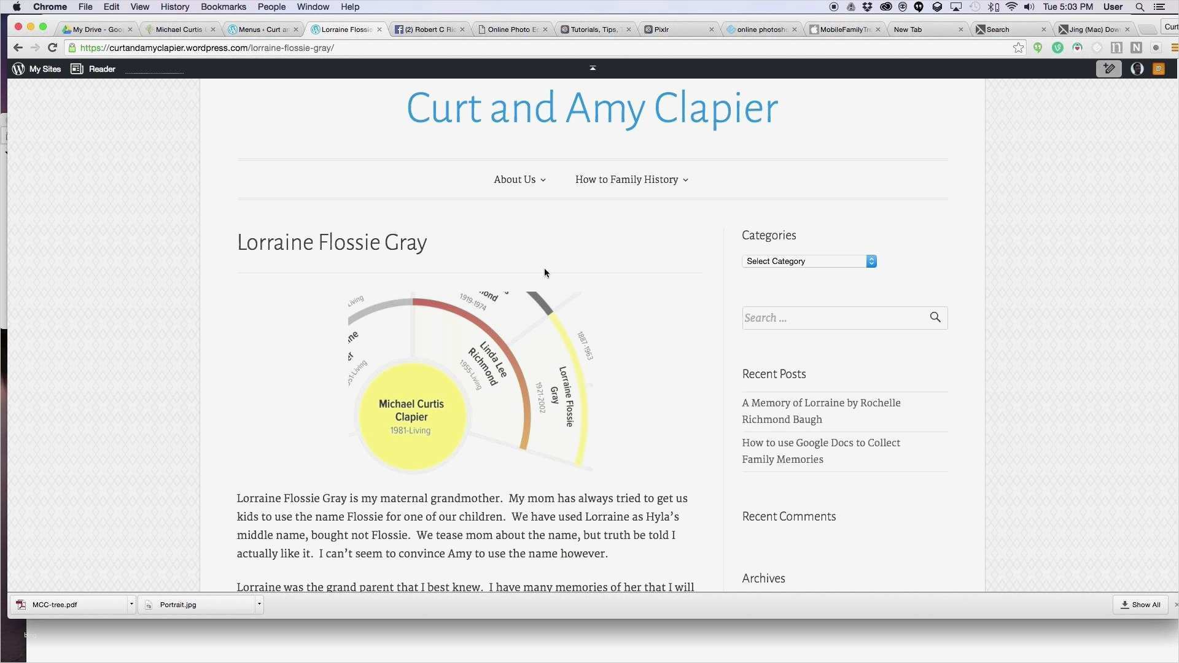Expand the About Us menu
This screenshot has width=1179, height=663.
click(x=519, y=180)
